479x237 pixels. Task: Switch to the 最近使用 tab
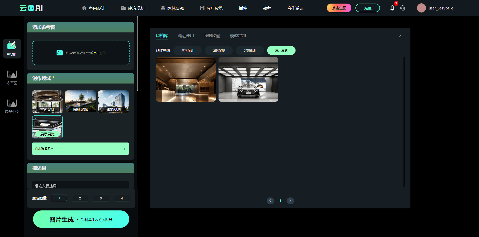[186, 36]
